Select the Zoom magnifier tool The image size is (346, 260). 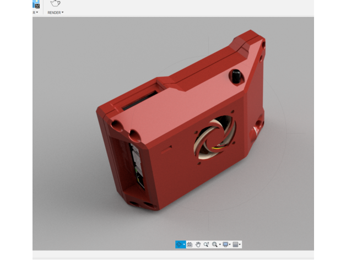[206, 244]
